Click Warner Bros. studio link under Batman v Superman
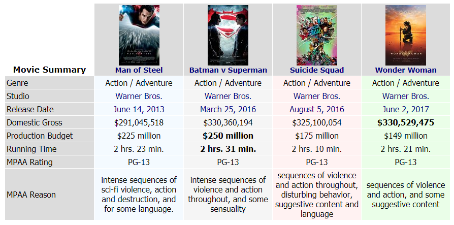Viewport: 454px width, 225px height. [x=228, y=96]
